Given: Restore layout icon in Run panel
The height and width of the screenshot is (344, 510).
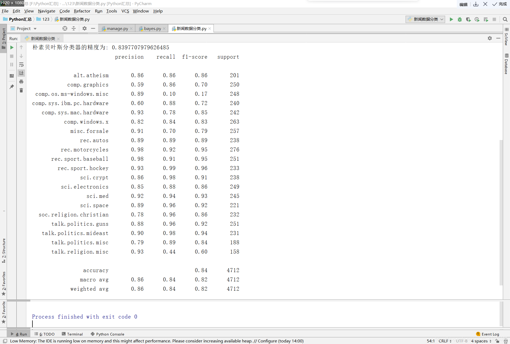Looking at the screenshot, I should [12, 76].
